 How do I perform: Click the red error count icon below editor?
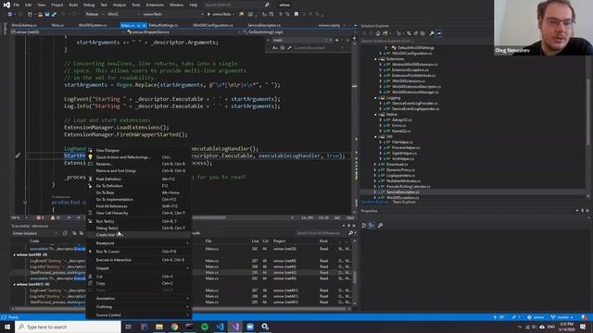[x=39, y=218]
